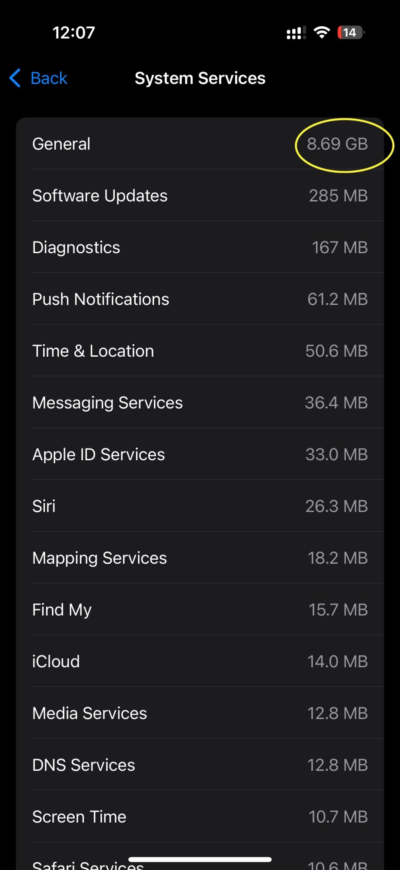Tap the circled 8.69 GB value
400x870 pixels.
337,144
